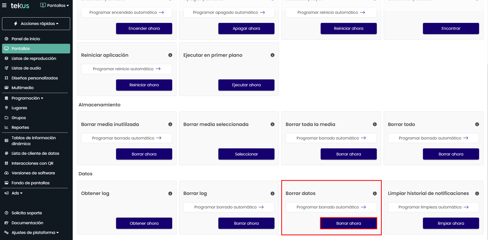Click the Tekus logo
Image resolution: width=488 pixels, height=240 pixels.
click(x=20, y=6)
